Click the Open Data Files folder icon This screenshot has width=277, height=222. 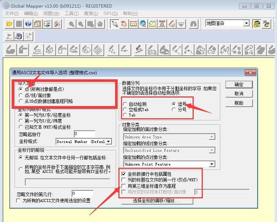tap(10, 24)
